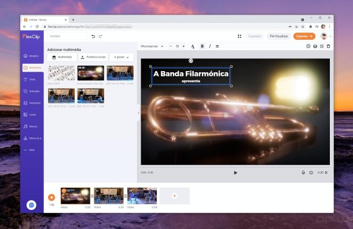Screen dimensions: 353x229
Task: Click the split clip icon beside the microphone
Action: tap(311, 172)
